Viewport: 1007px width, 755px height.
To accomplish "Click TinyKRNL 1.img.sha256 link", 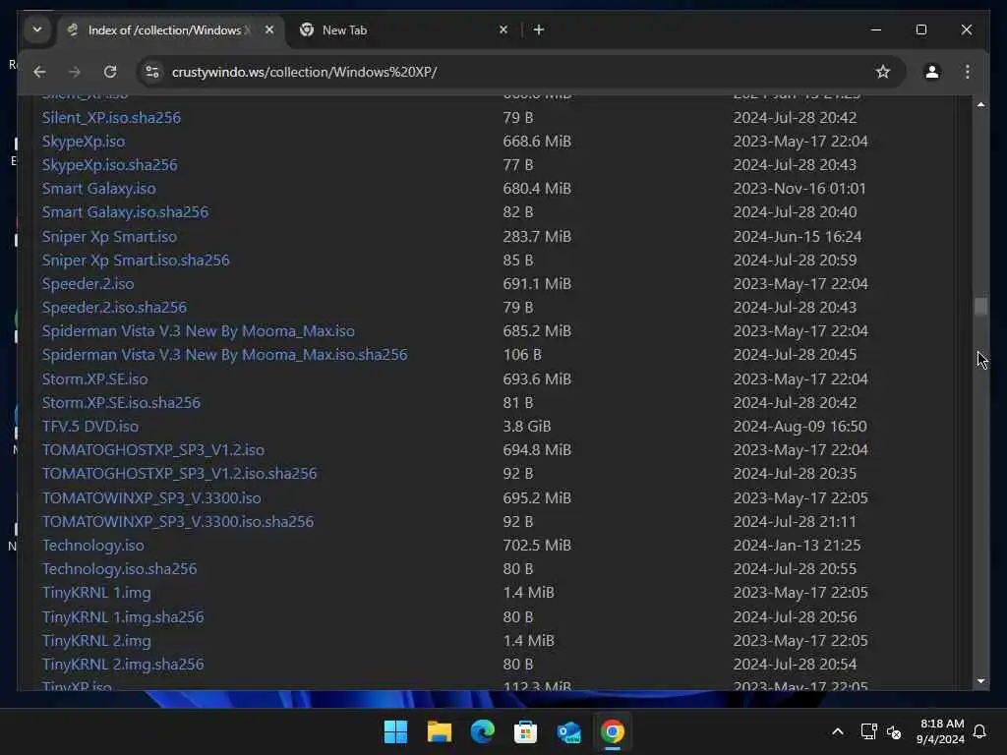I will pyautogui.click(x=123, y=617).
